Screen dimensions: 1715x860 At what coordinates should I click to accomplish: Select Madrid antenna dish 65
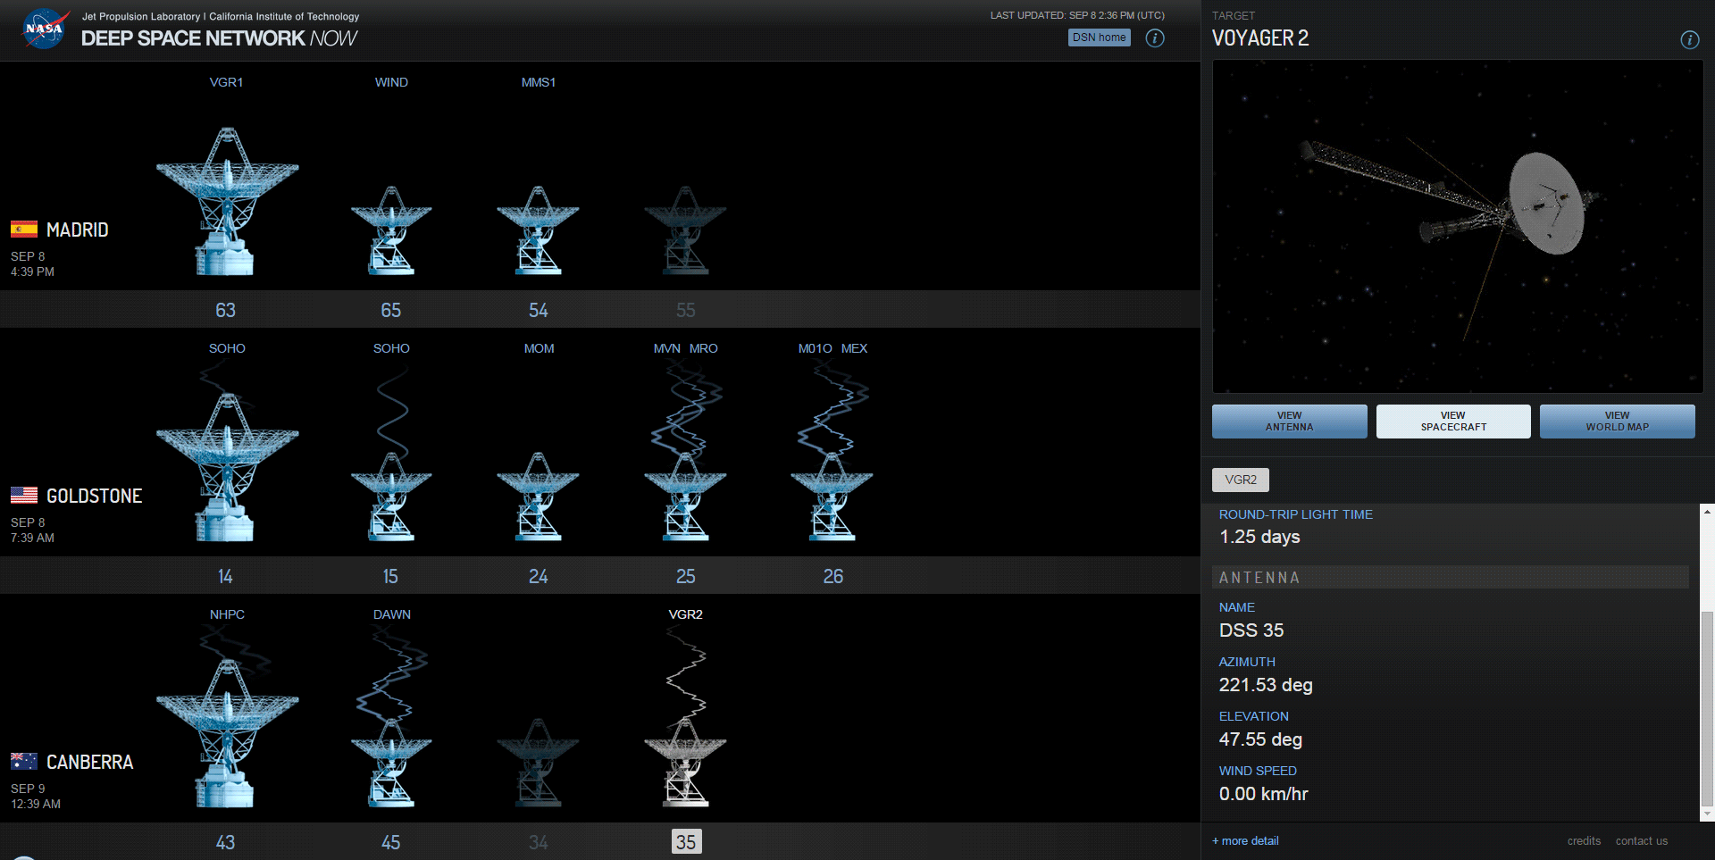[x=391, y=230]
